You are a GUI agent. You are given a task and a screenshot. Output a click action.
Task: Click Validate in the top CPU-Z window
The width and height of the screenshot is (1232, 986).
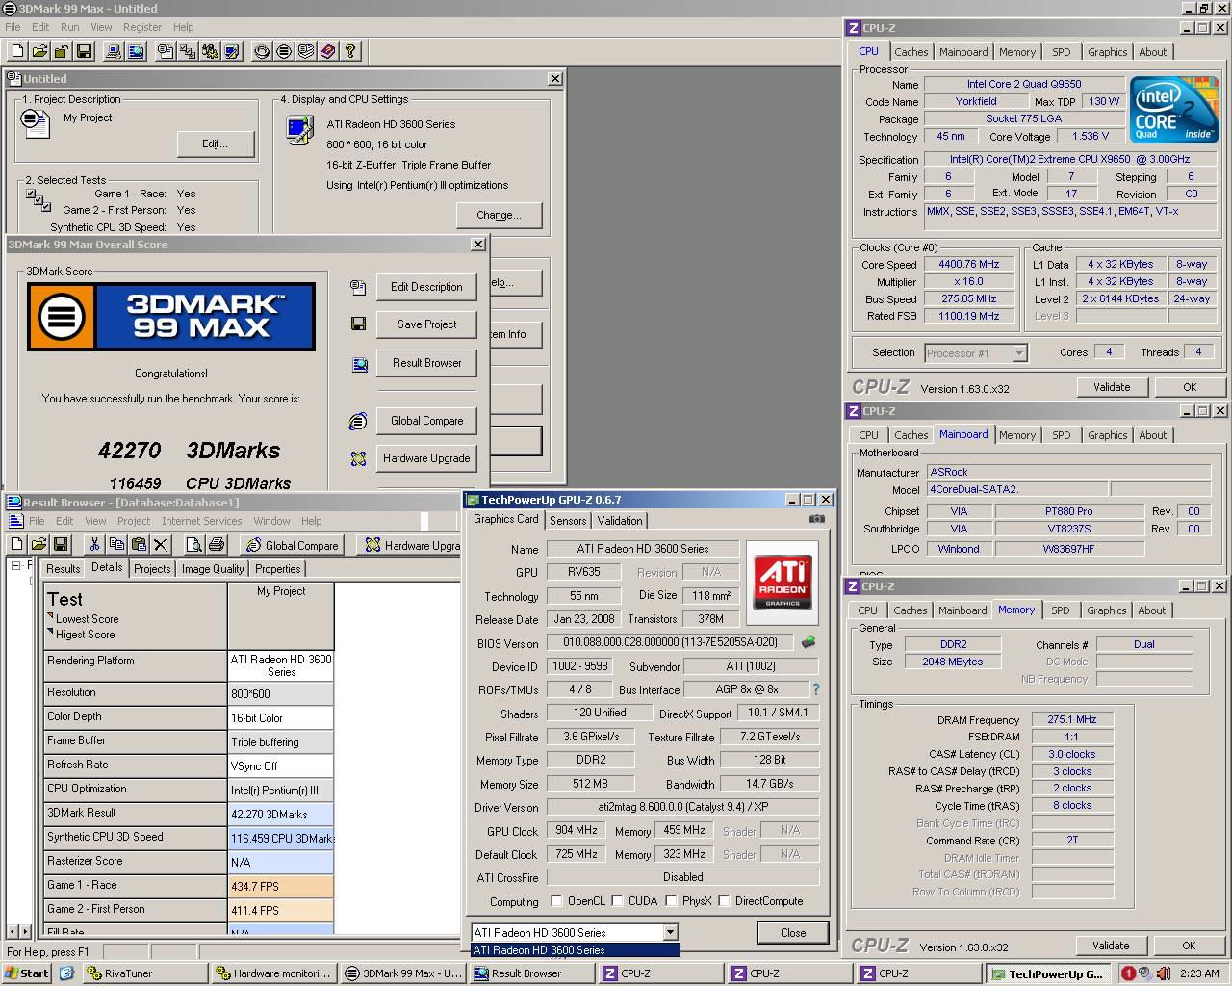[x=1112, y=387]
